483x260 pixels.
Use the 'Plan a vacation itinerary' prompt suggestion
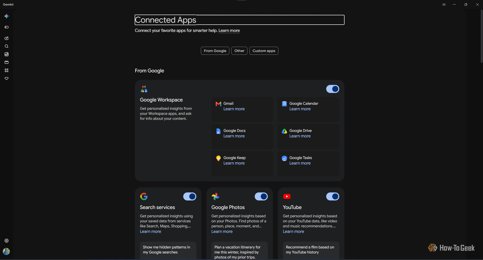[240, 250]
